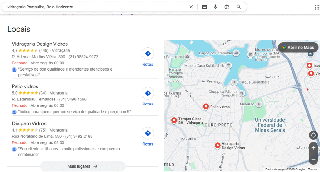Click the address R. Estanislau Fernandes
320x172 pixels.
[x=34, y=99]
